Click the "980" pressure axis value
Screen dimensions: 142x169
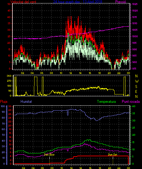[134, 62]
